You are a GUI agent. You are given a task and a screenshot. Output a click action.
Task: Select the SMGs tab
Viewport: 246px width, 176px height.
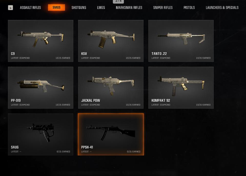pos(56,7)
